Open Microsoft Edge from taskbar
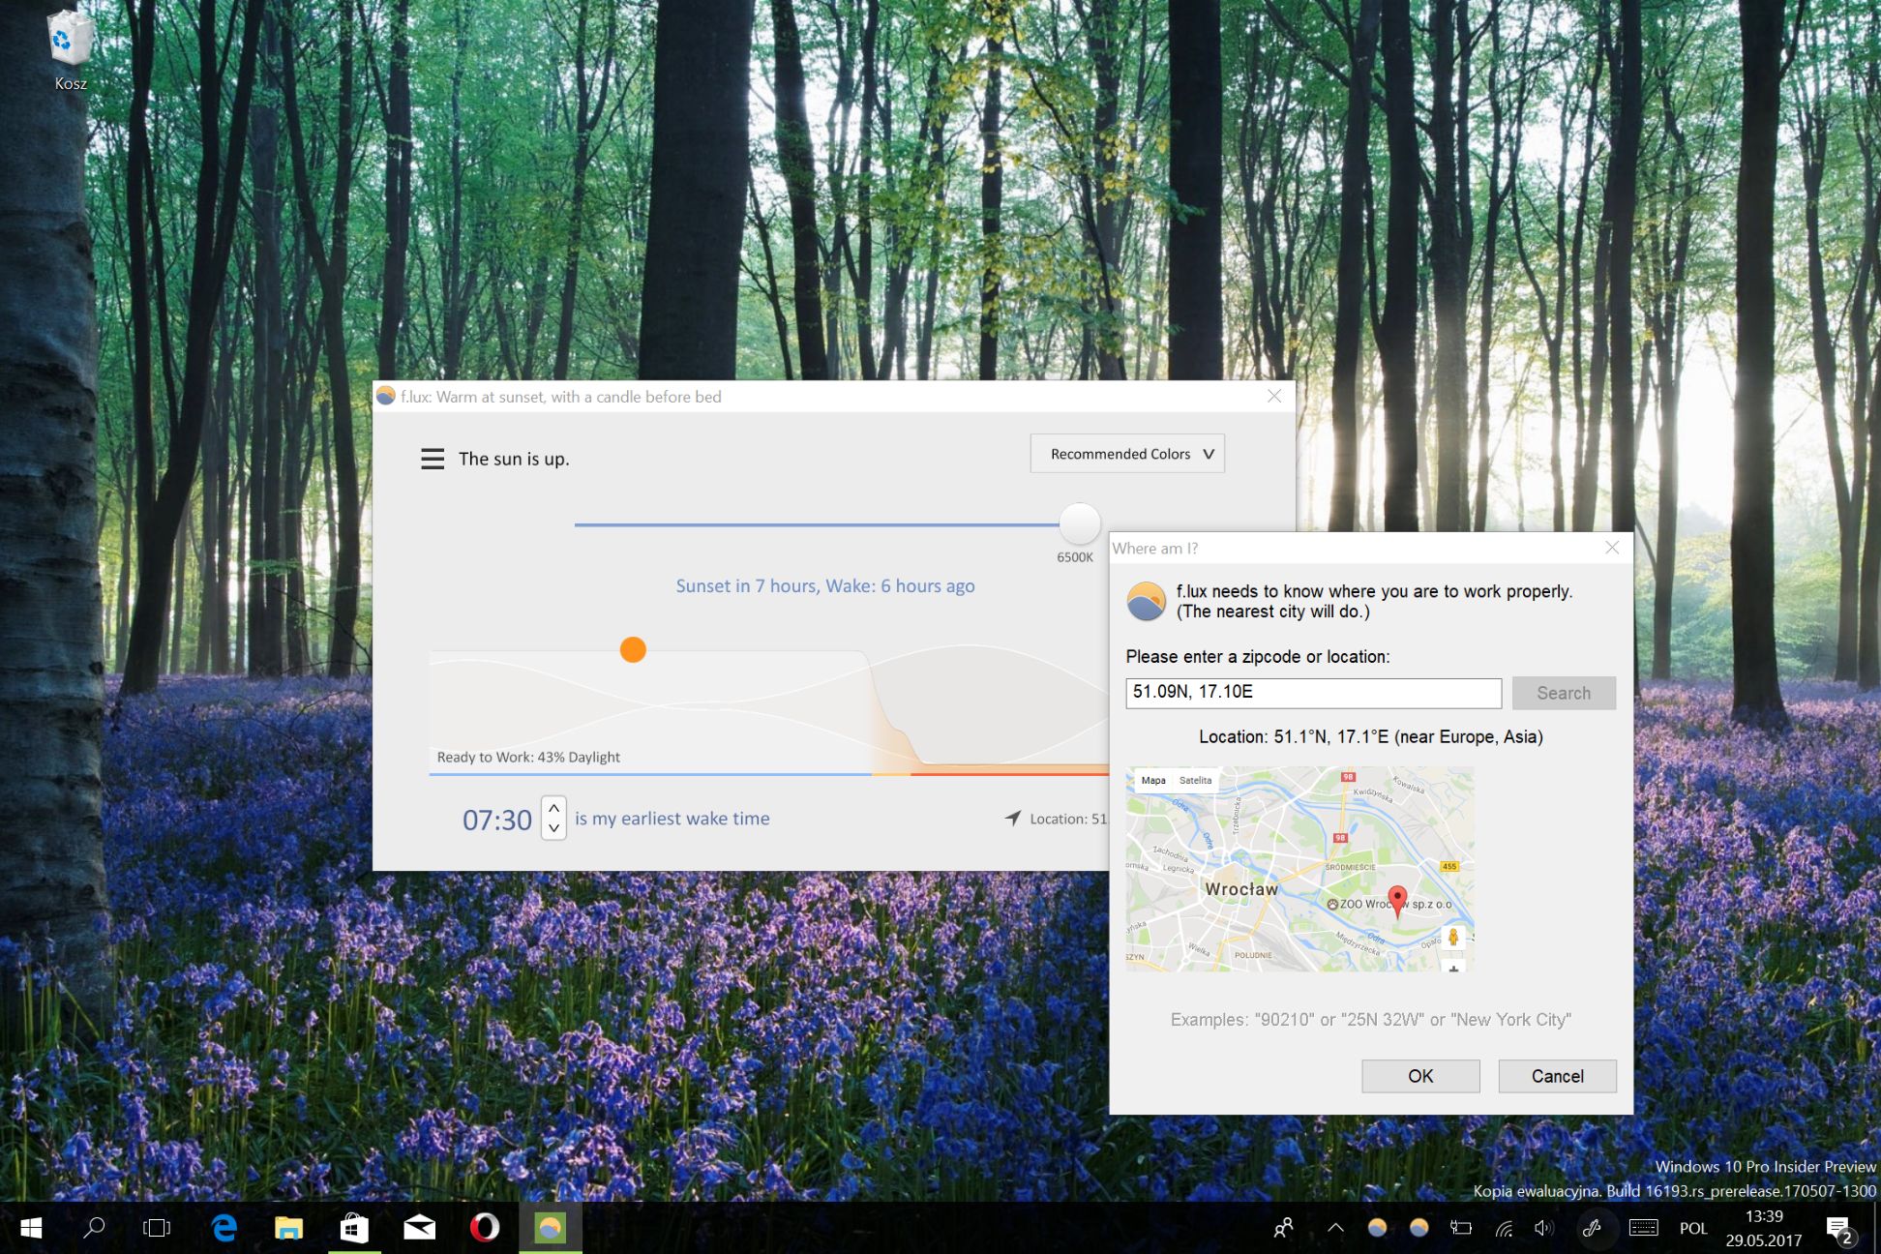This screenshot has height=1254, width=1881. click(x=224, y=1228)
